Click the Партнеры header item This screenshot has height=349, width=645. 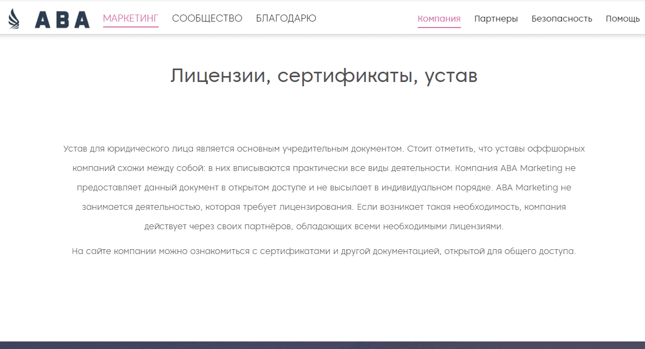[x=495, y=18]
